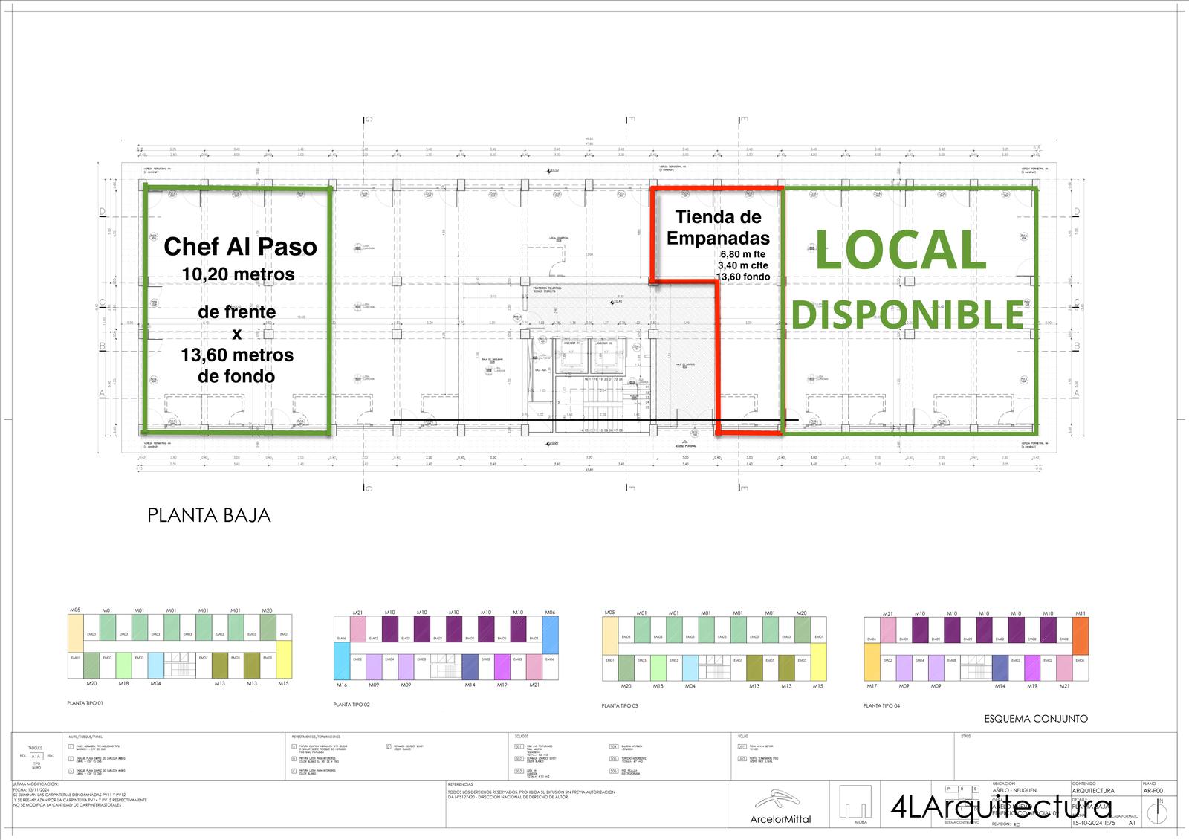Click the green 'DISPONIBLE' word

(x=907, y=314)
